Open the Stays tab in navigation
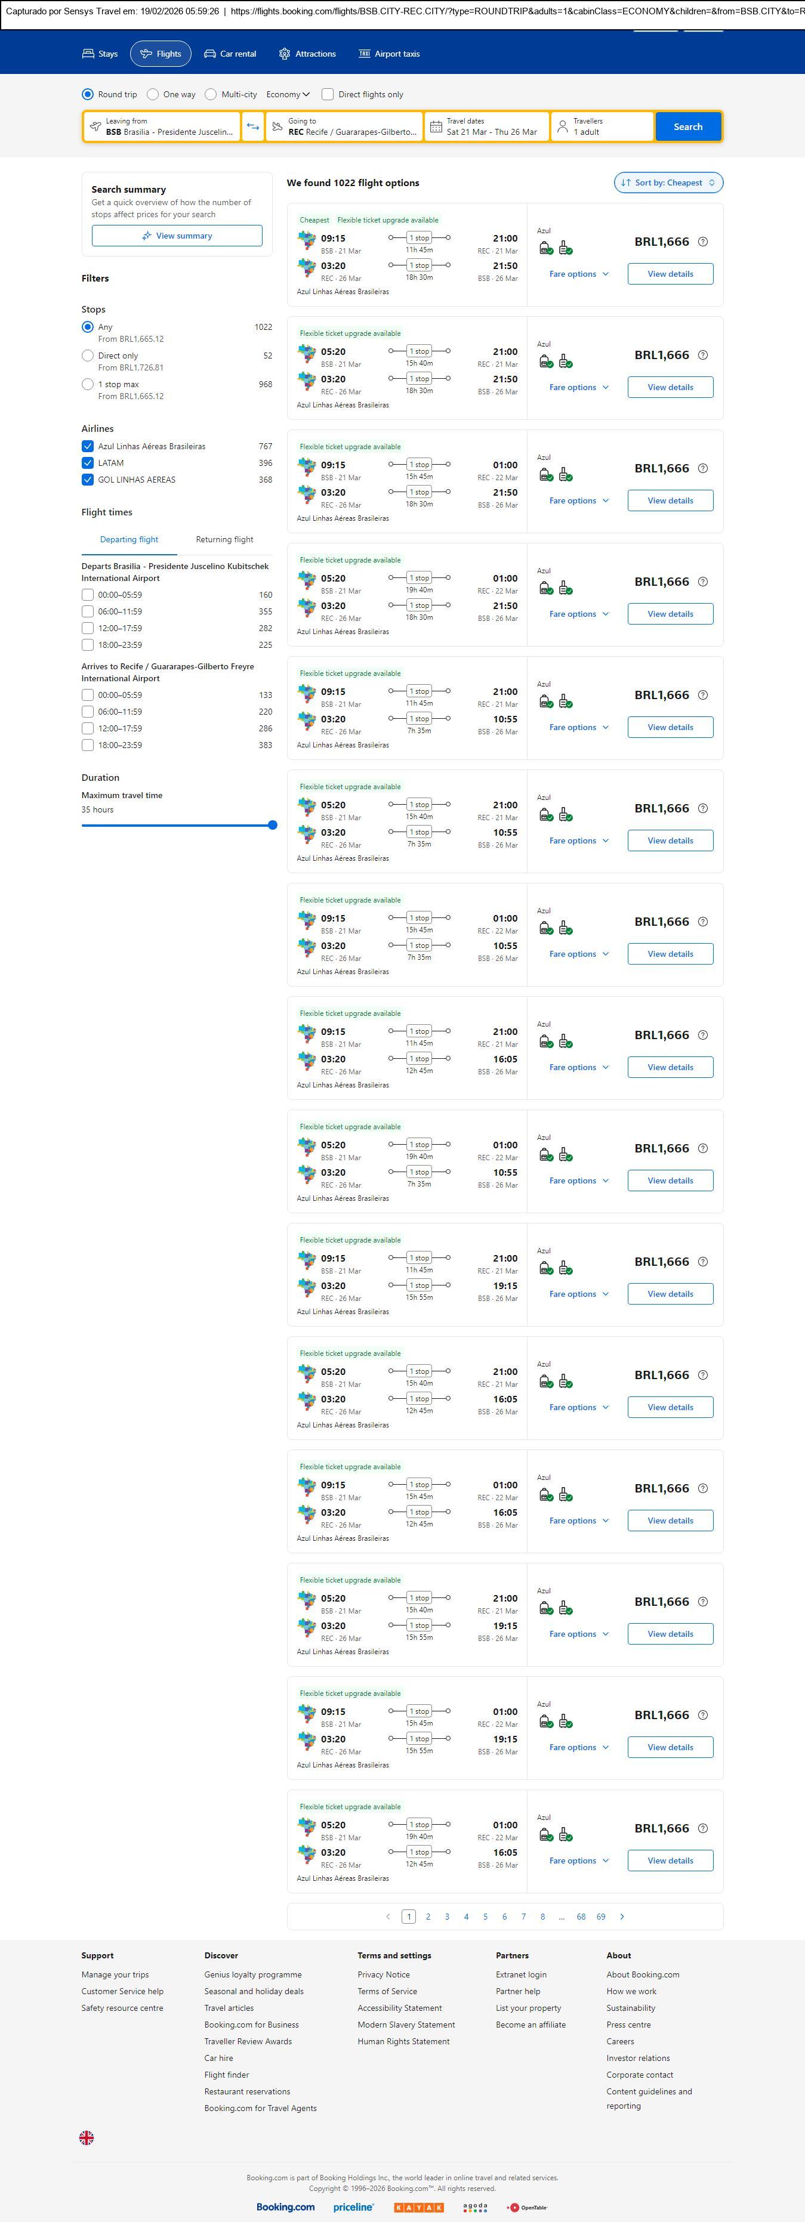 pyautogui.click(x=100, y=54)
